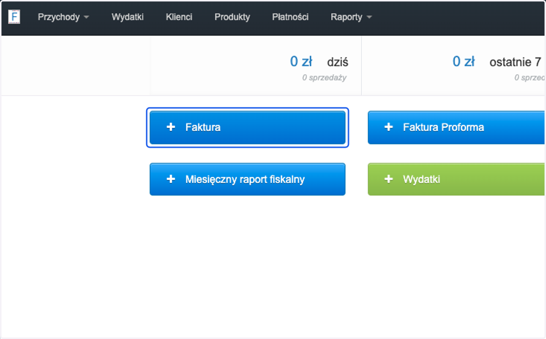
Task: Create a new Faktura Proforma
Action: [456, 128]
